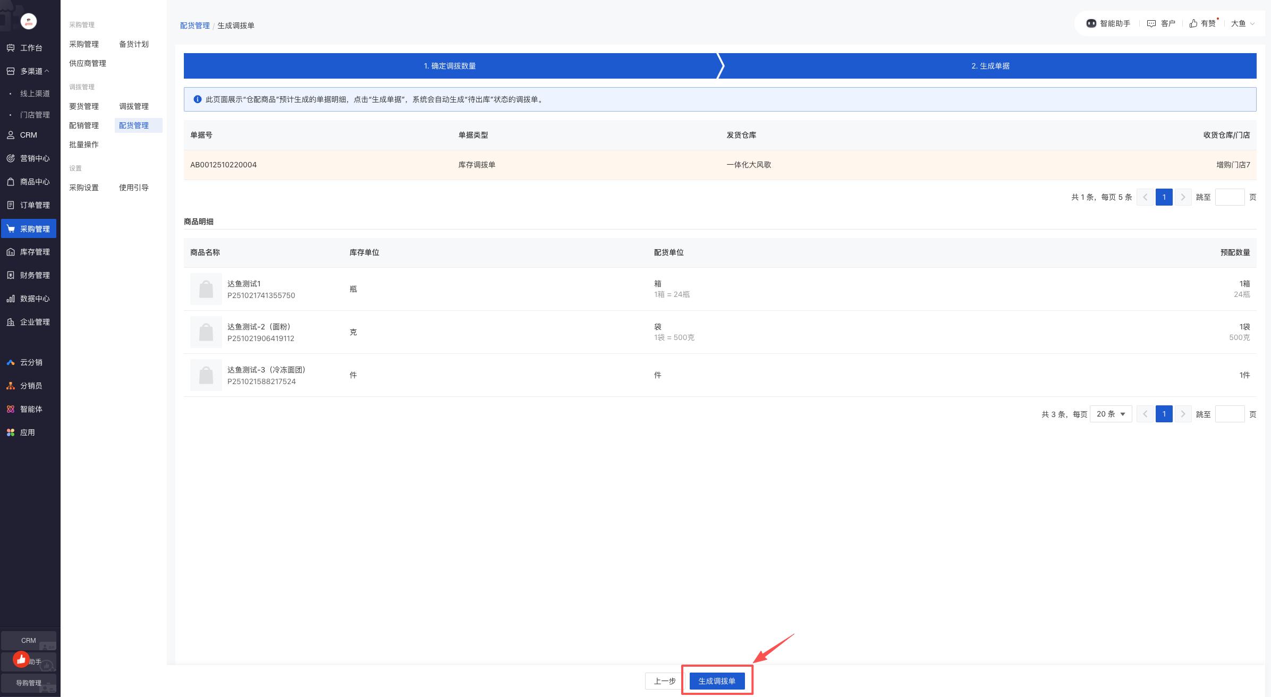Follow the 配货管理 breadcrumb link
Viewport: 1271px width, 697px height.
pyautogui.click(x=194, y=25)
